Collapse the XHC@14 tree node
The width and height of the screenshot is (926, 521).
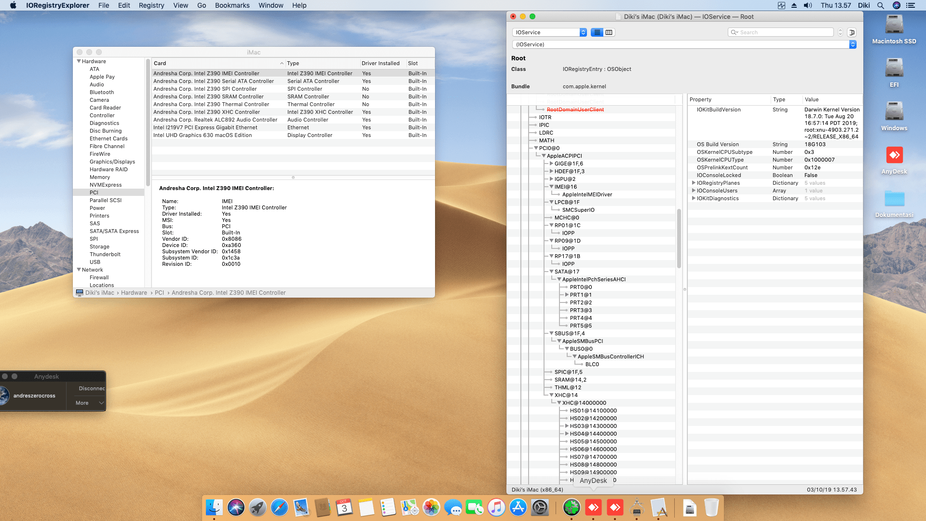coord(552,395)
